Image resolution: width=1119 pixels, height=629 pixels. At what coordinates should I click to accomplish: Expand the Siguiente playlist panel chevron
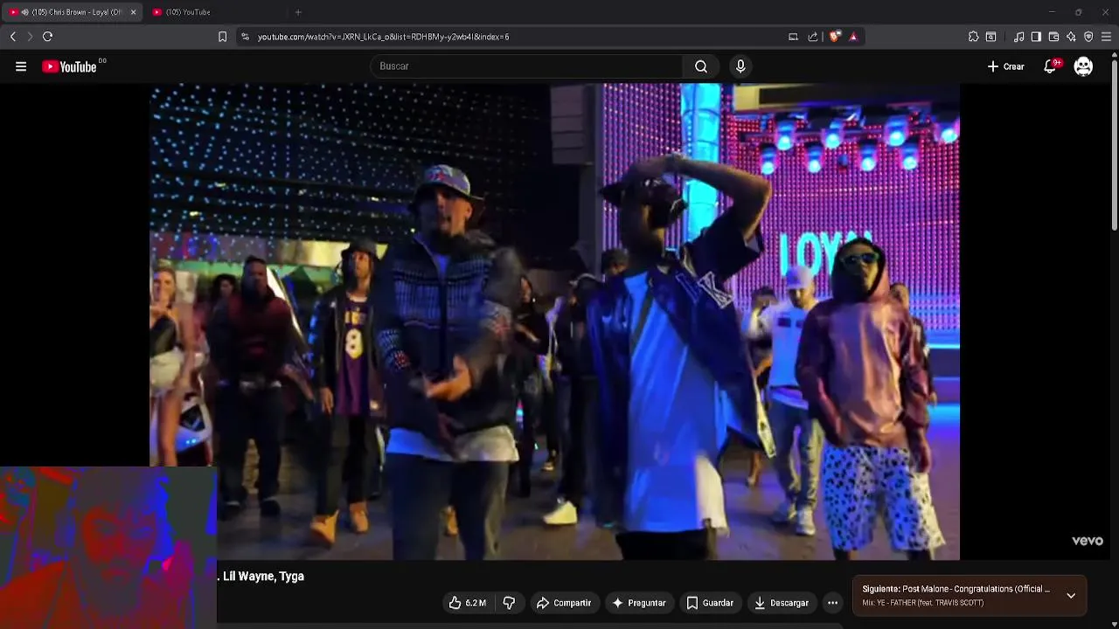coord(1071,596)
